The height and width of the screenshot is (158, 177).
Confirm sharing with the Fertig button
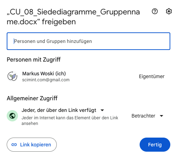coord(155,145)
